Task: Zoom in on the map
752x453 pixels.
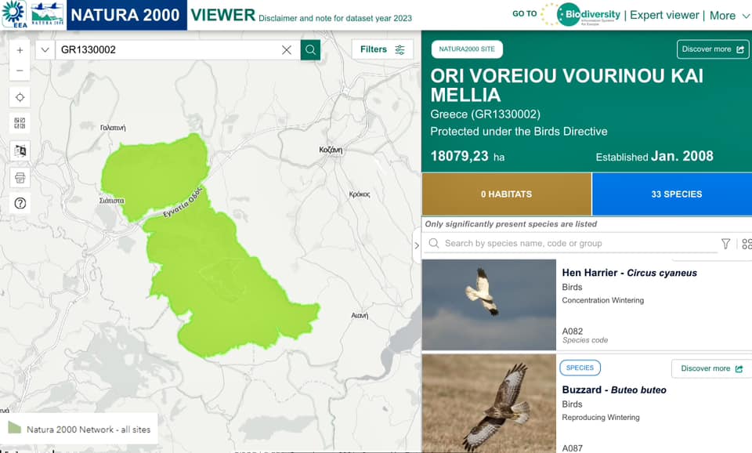Action: pos(20,50)
